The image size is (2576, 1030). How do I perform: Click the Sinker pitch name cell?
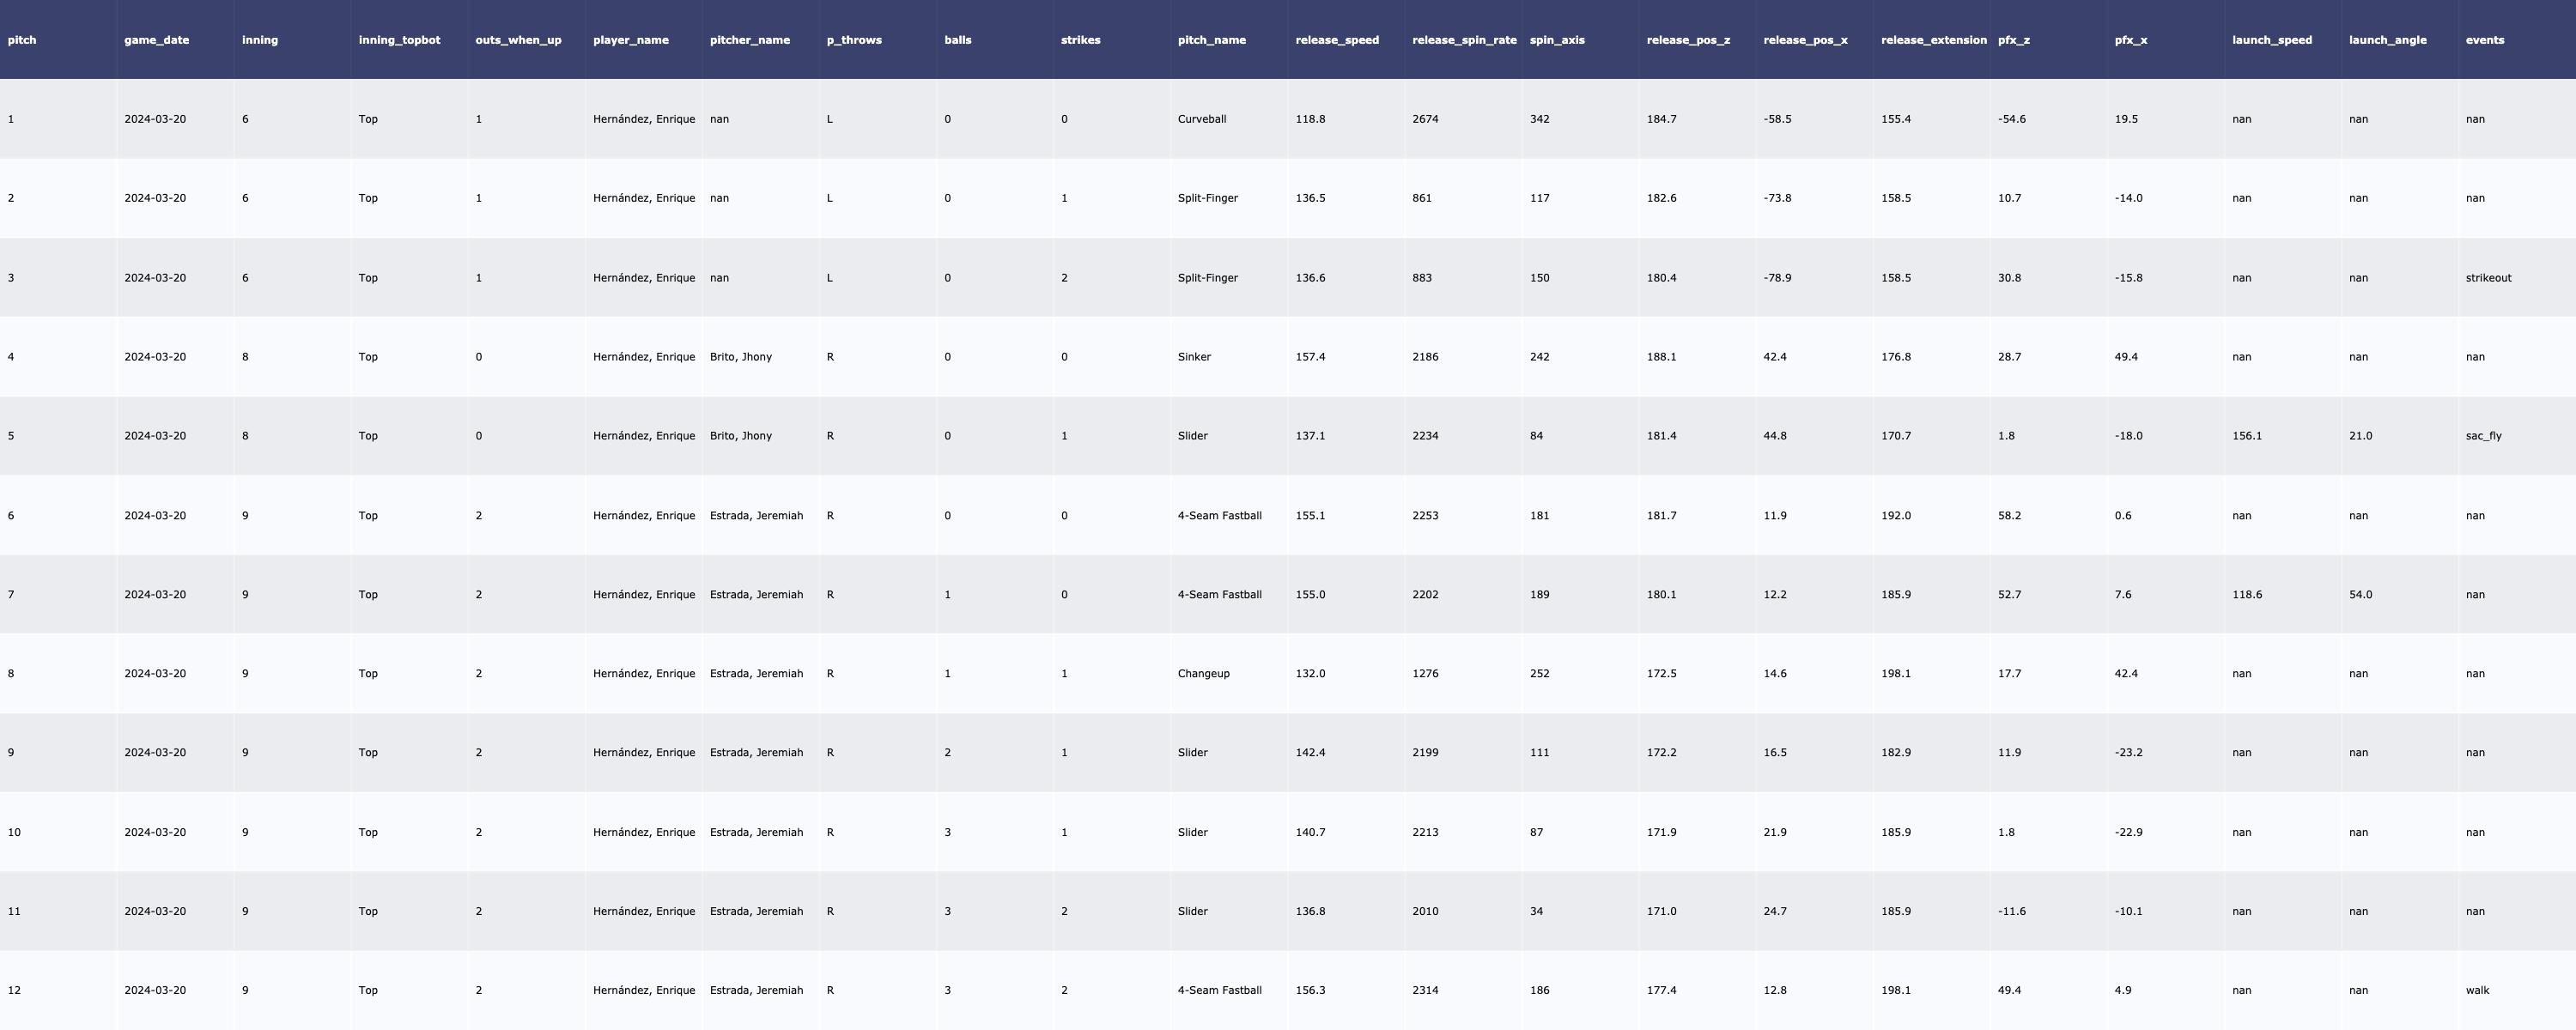click(x=1194, y=357)
